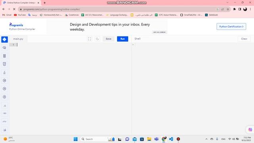This screenshot has width=254, height=143.
Task: Click the taskbar Search box
Action: (97, 139)
